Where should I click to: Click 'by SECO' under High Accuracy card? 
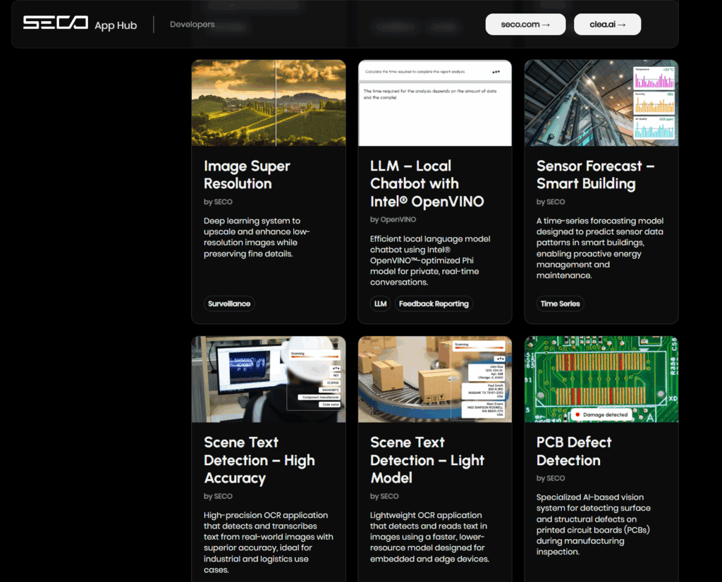(218, 496)
